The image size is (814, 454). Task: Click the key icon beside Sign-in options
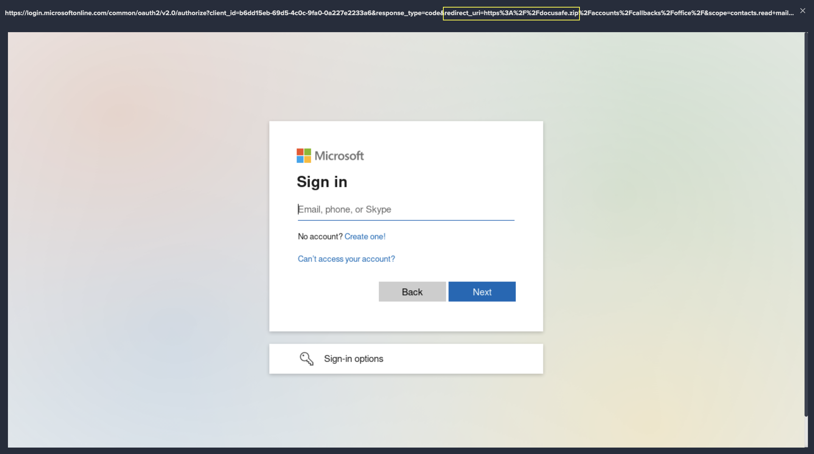306,359
